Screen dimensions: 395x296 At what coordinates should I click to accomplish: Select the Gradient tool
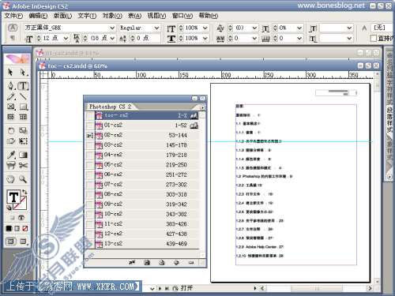23,155
